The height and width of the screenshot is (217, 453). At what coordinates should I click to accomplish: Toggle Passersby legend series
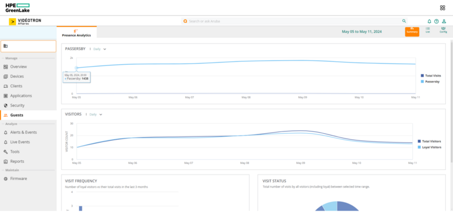pos(430,82)
